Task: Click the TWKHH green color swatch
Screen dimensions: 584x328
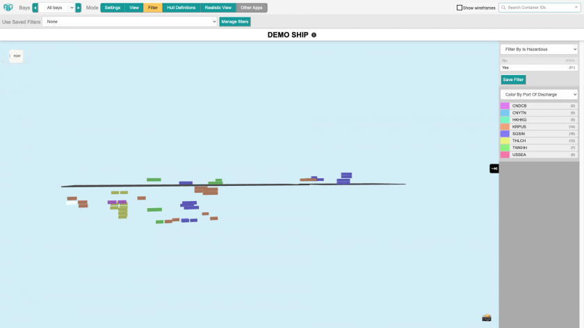Action: pos(505,148)
